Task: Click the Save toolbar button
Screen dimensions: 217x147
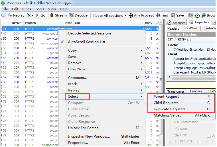Action: 177,15
